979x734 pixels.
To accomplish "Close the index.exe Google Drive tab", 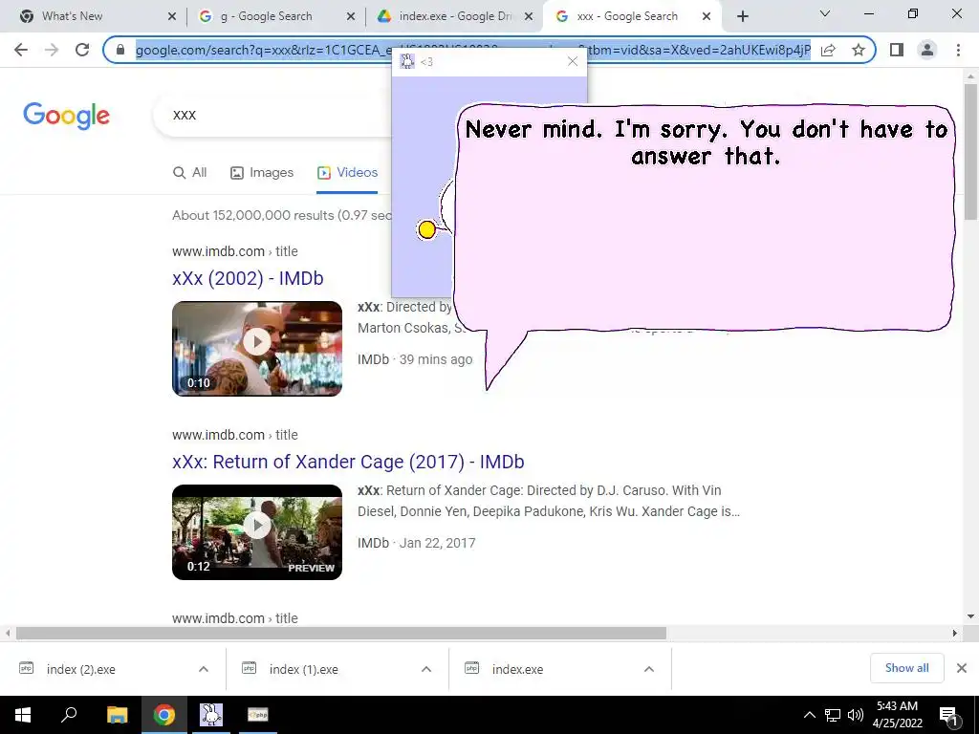I will coord(528,16).
